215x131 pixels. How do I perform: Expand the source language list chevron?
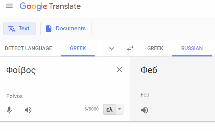pos(112,48)
